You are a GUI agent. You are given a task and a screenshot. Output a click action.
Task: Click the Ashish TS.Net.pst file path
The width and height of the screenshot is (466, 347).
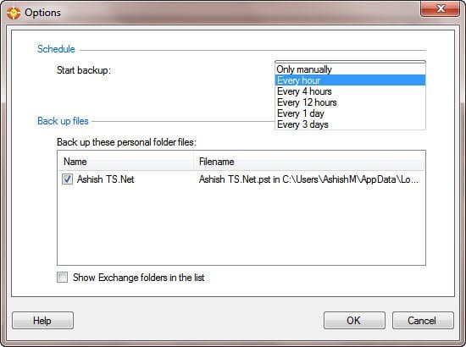point(308,179)
